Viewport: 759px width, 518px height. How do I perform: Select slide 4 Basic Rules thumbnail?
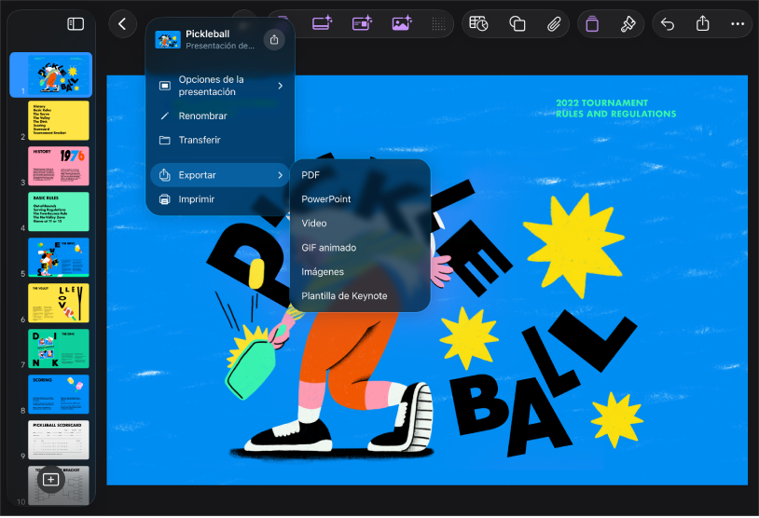[x=59, y=211]
